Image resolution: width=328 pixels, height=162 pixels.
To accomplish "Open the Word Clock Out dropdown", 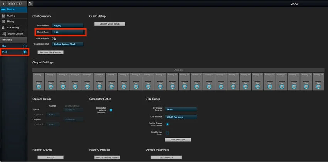I will click(68, 44).
